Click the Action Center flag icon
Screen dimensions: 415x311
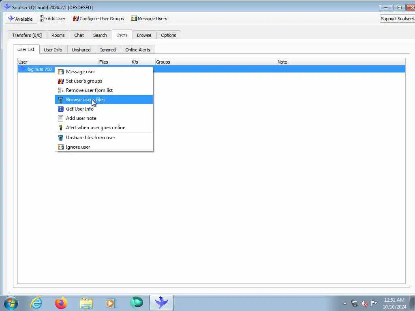pyautogui.click(x=374, y=303)
